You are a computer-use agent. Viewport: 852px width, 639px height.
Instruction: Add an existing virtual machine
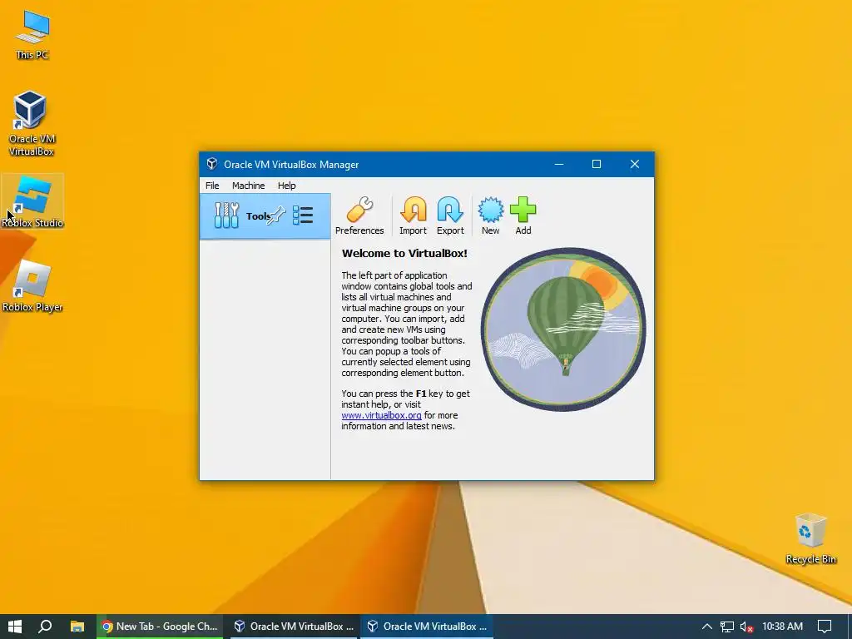coord(523,215)
